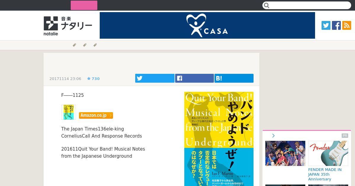This screenshot has width=355, height=186.
Task: Click the third tag icon in navigation
Action: coord(95,45)
